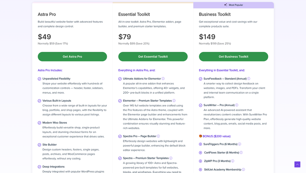Click info icon next to SureWriter Pro (Annual)
306x173 pixels.
pos(237,105)
